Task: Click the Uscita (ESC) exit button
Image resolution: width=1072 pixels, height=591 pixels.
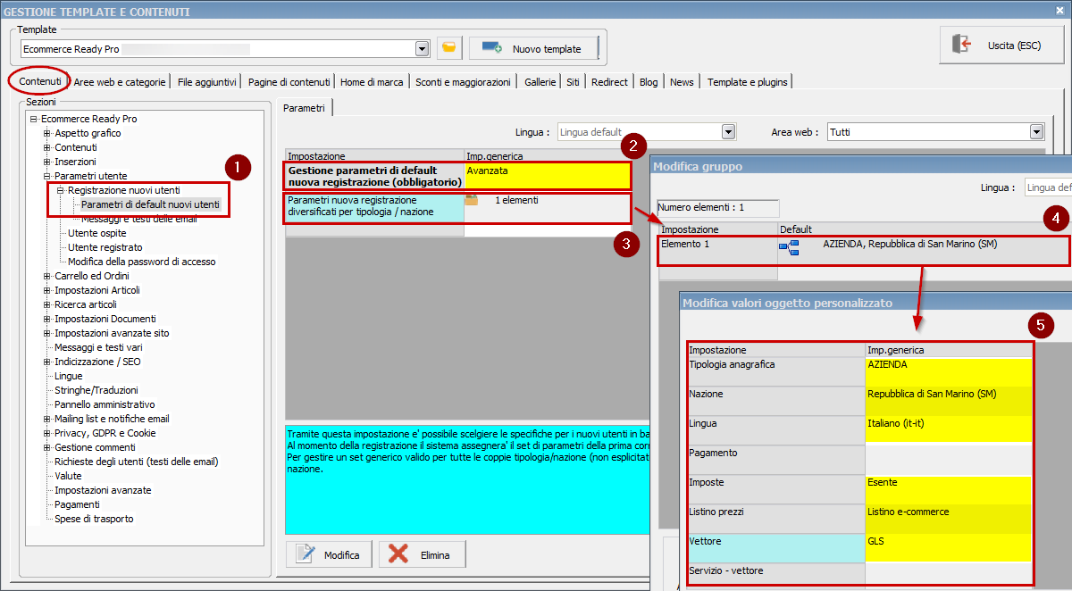Action: [1001, 45]
